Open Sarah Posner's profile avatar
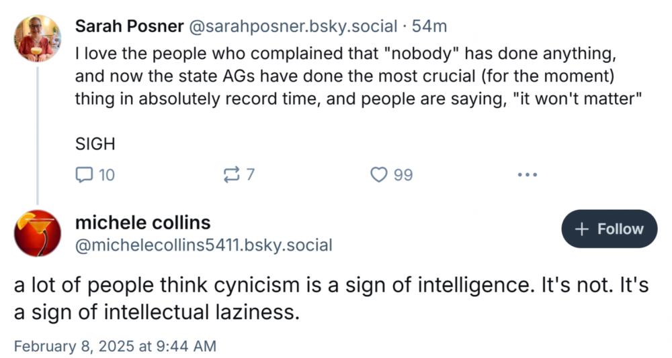The width and height of the screenshot is (672, 358). click(x=37, y=38)
